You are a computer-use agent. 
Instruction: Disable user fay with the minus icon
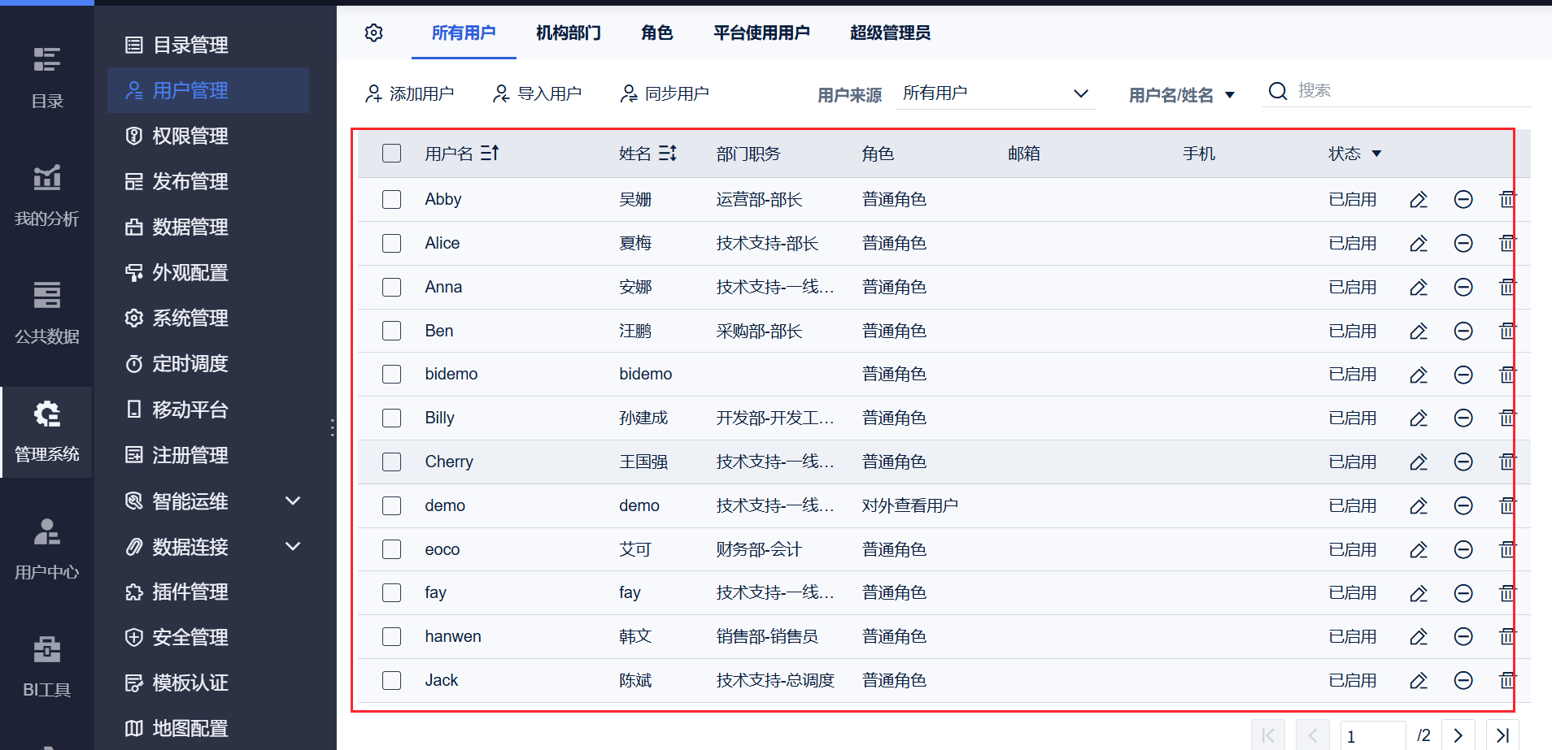pyautogui.click(x=1463, y=593)
